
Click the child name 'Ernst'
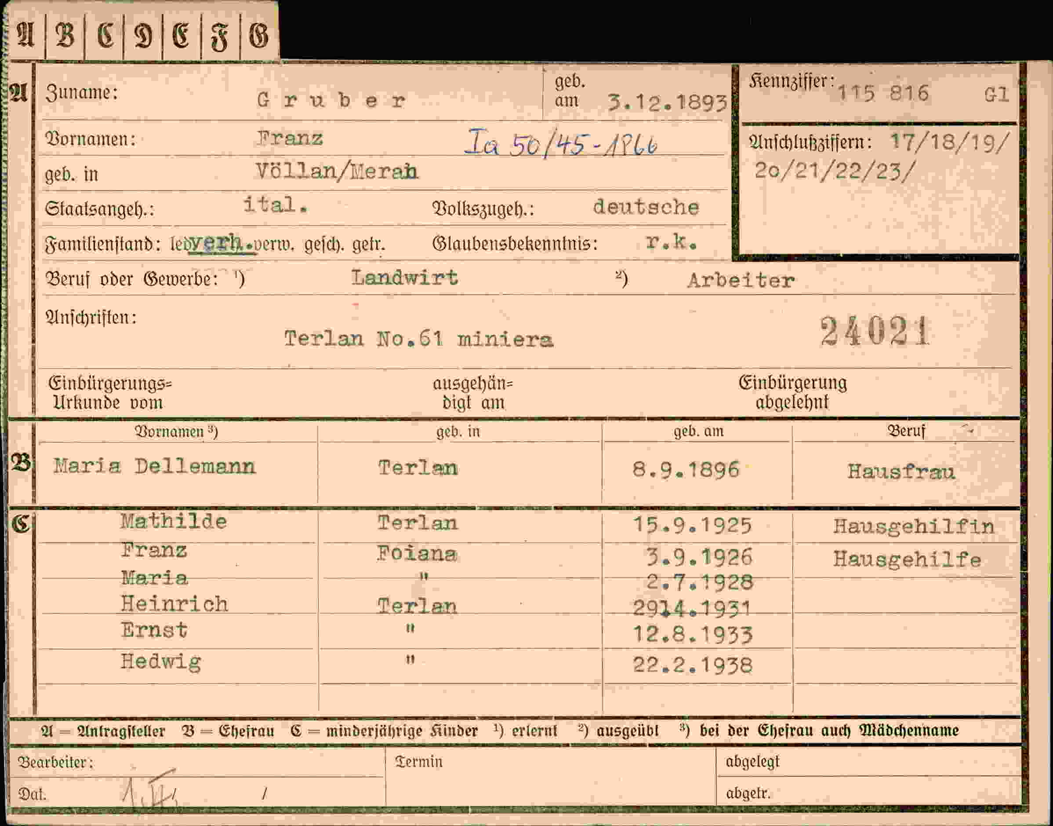tap(154, 630)
